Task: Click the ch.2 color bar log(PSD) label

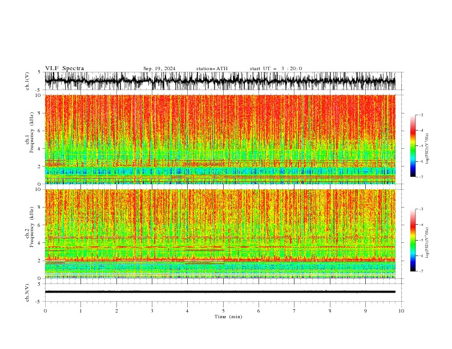Action: tap(427, 242)
